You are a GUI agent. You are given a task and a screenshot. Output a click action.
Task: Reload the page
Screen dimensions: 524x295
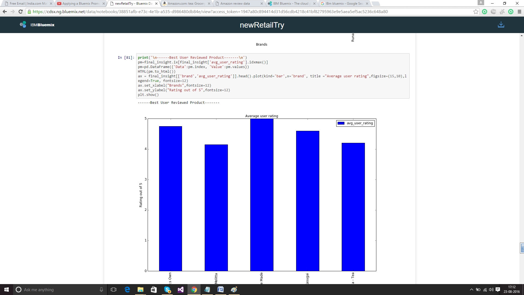pos(20,11)
